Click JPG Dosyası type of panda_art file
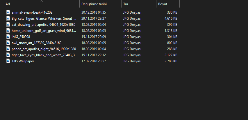Image resolution: width=248 pixels, height=120 pixels. tap(132, 49)
